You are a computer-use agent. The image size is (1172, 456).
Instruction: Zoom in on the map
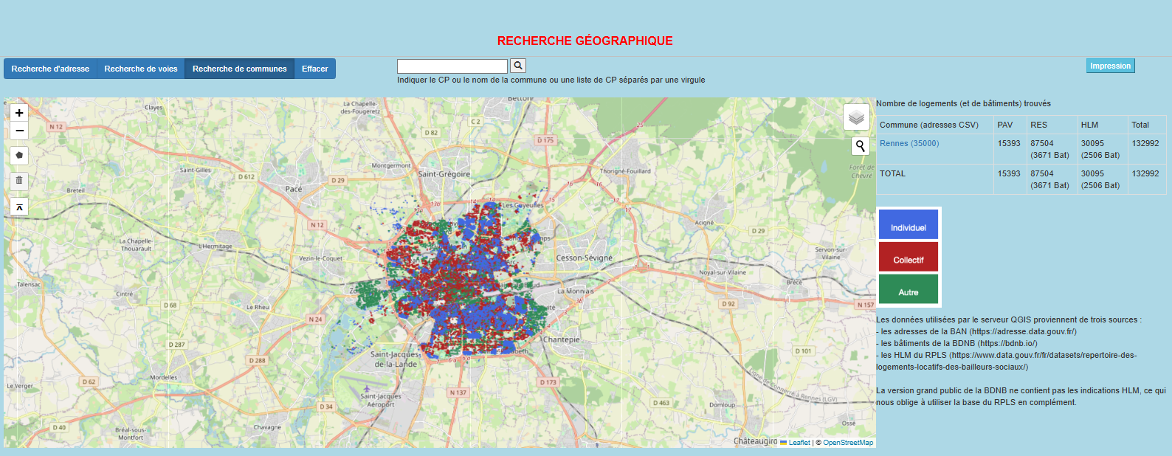(x=19, y=113)
